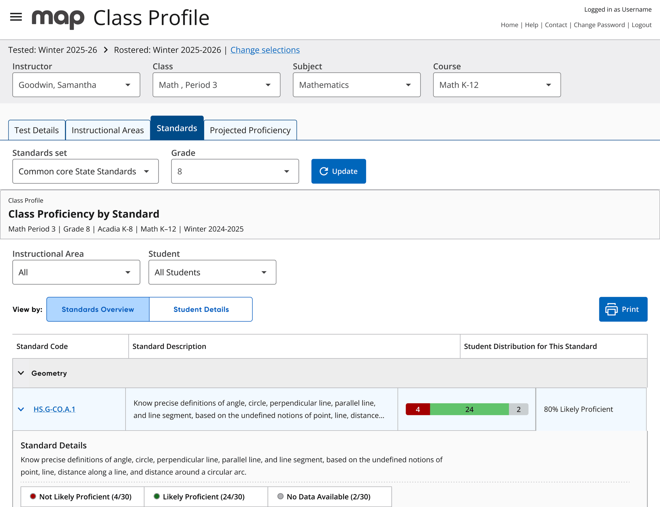
Task: Switch view to Student Details
Action: point(201,309)
